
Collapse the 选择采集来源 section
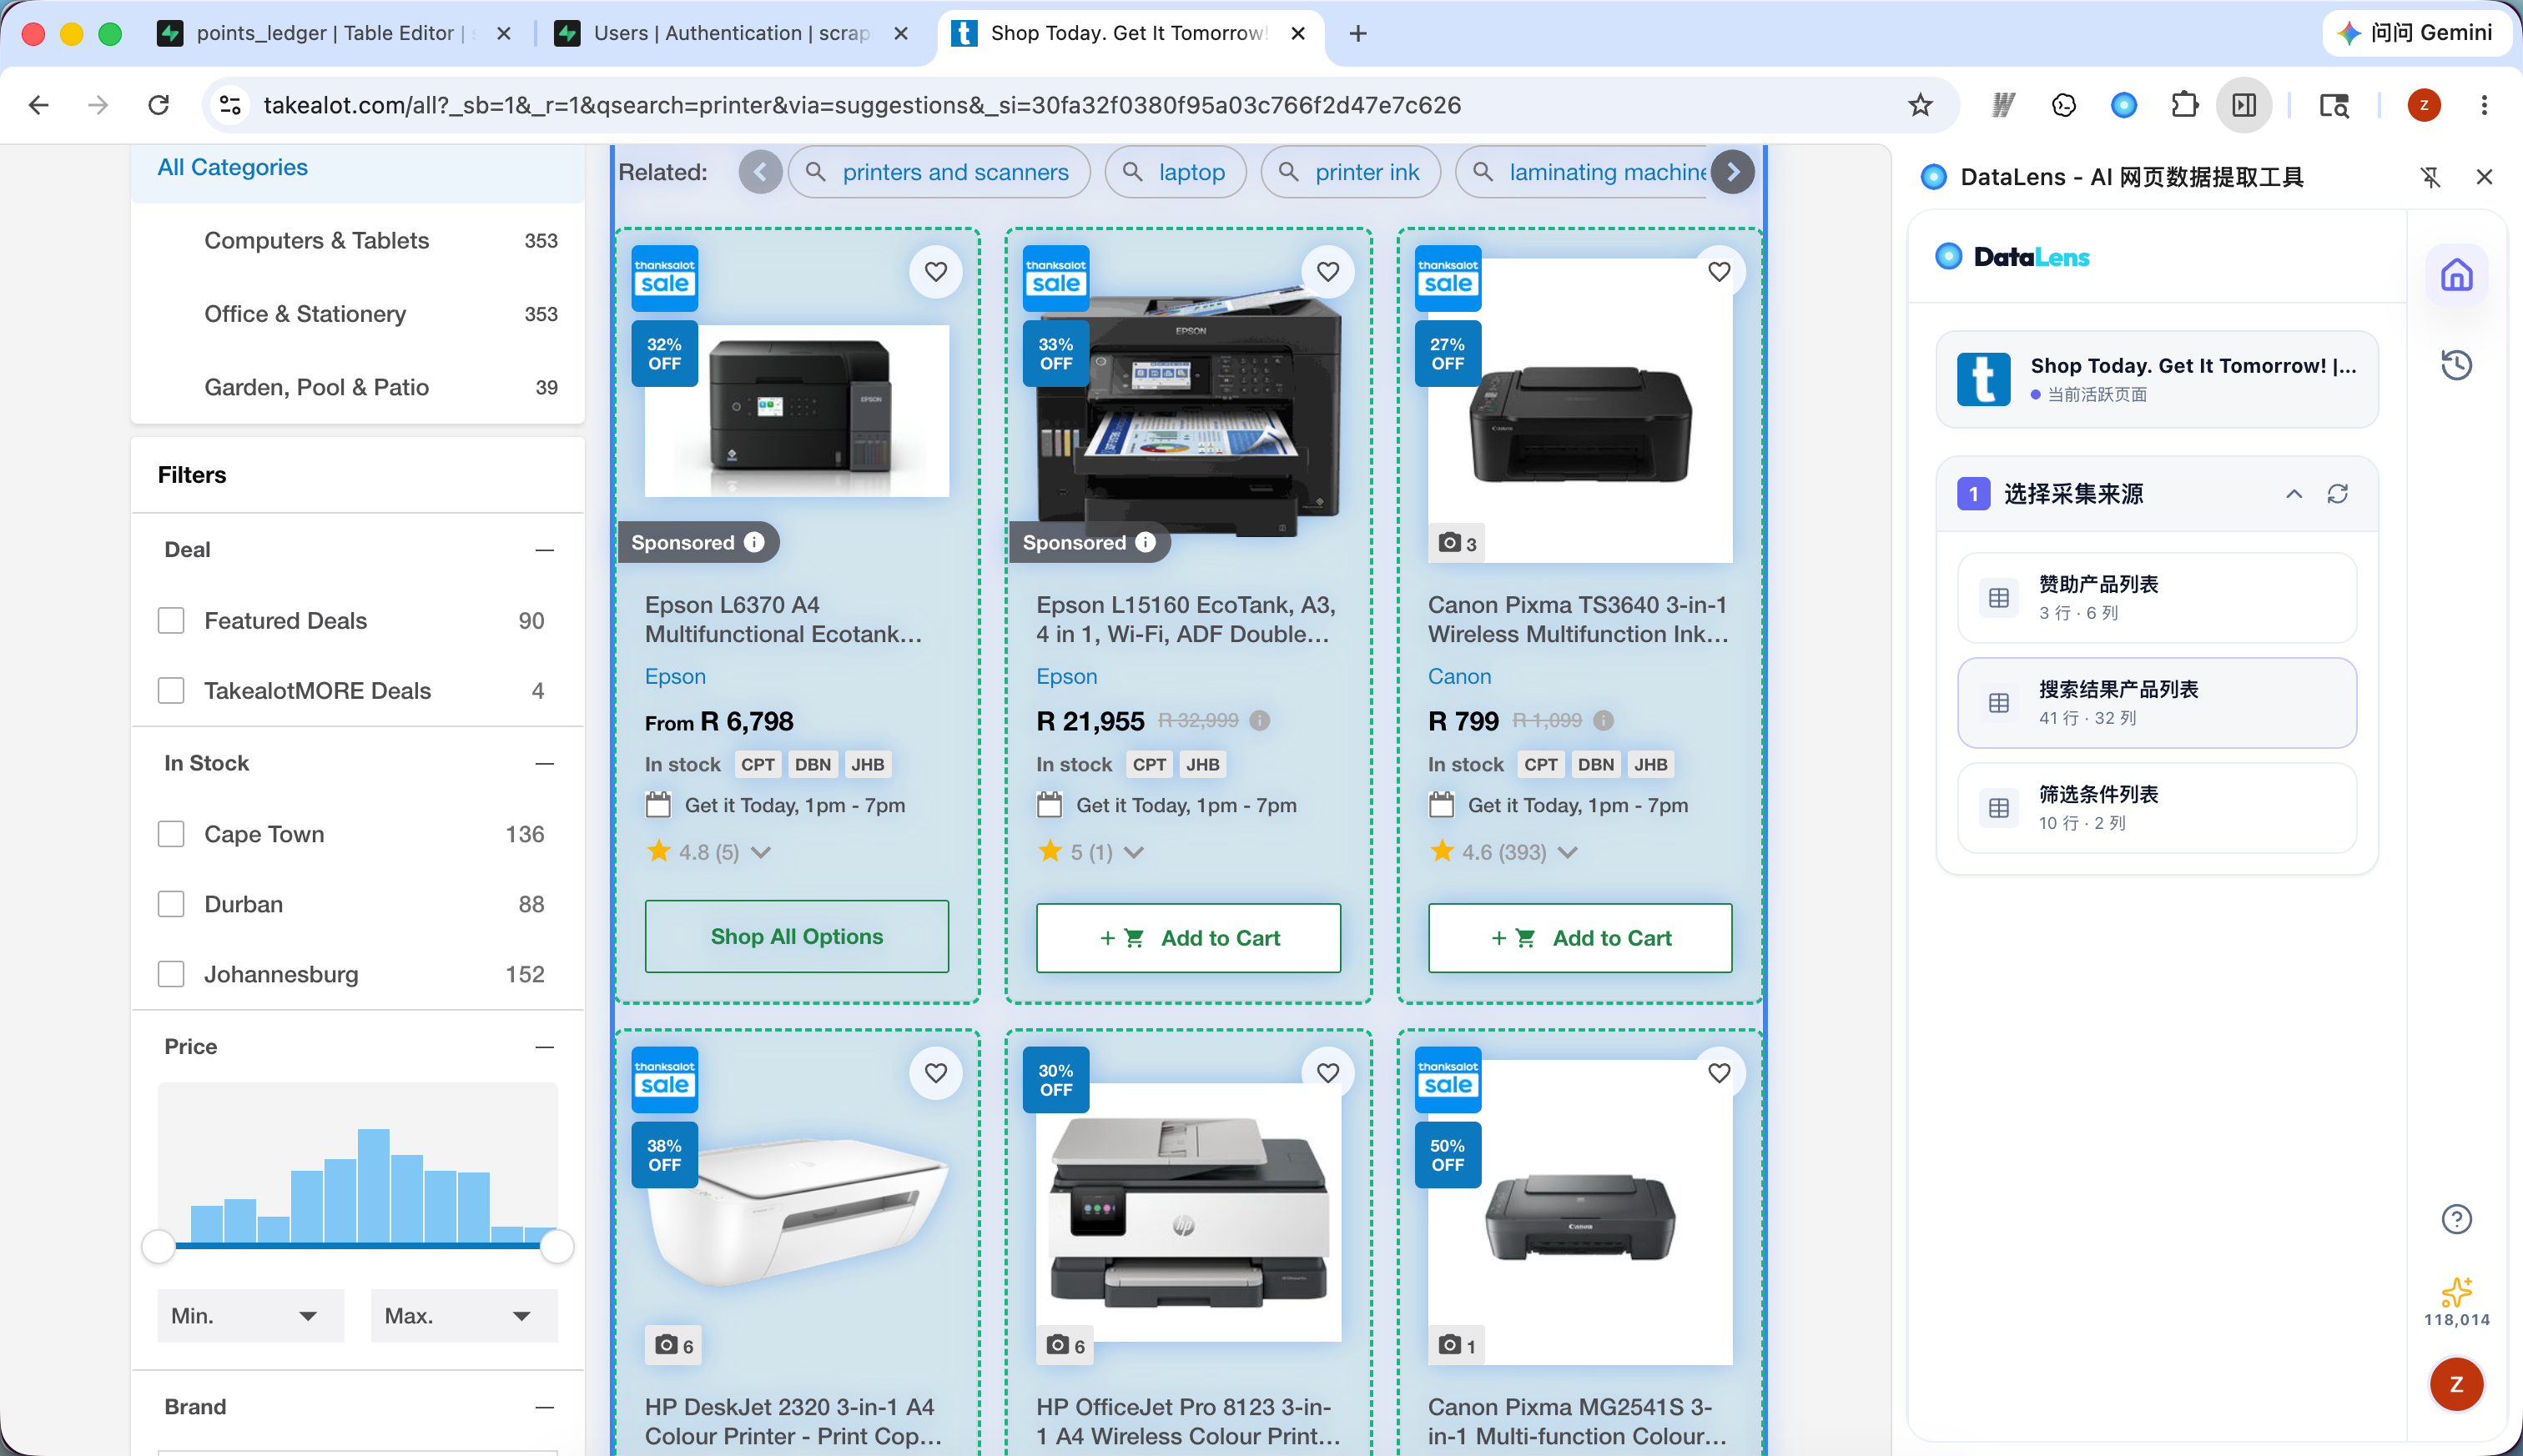pyautogui.click(x=2294, y=494)
